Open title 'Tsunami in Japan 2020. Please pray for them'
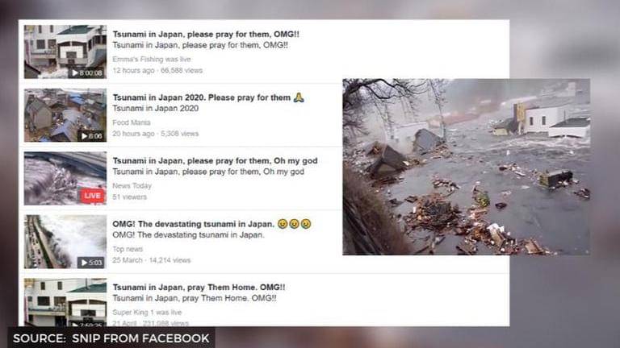The height and width of the screenshot is (348, 620). click(202, 97)
